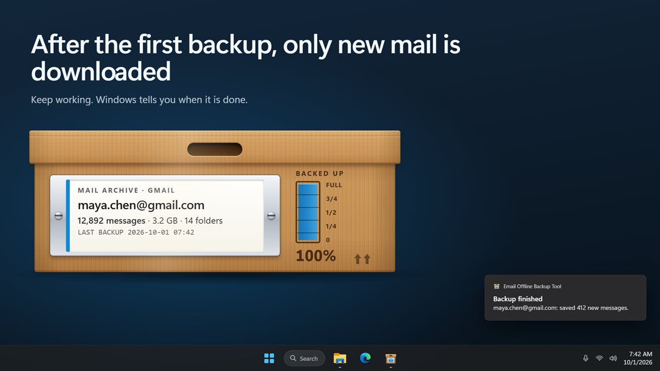Open the Email Offline Backup Tool taskbar icon
Viewport: 660px width, 371px height.
391,358
